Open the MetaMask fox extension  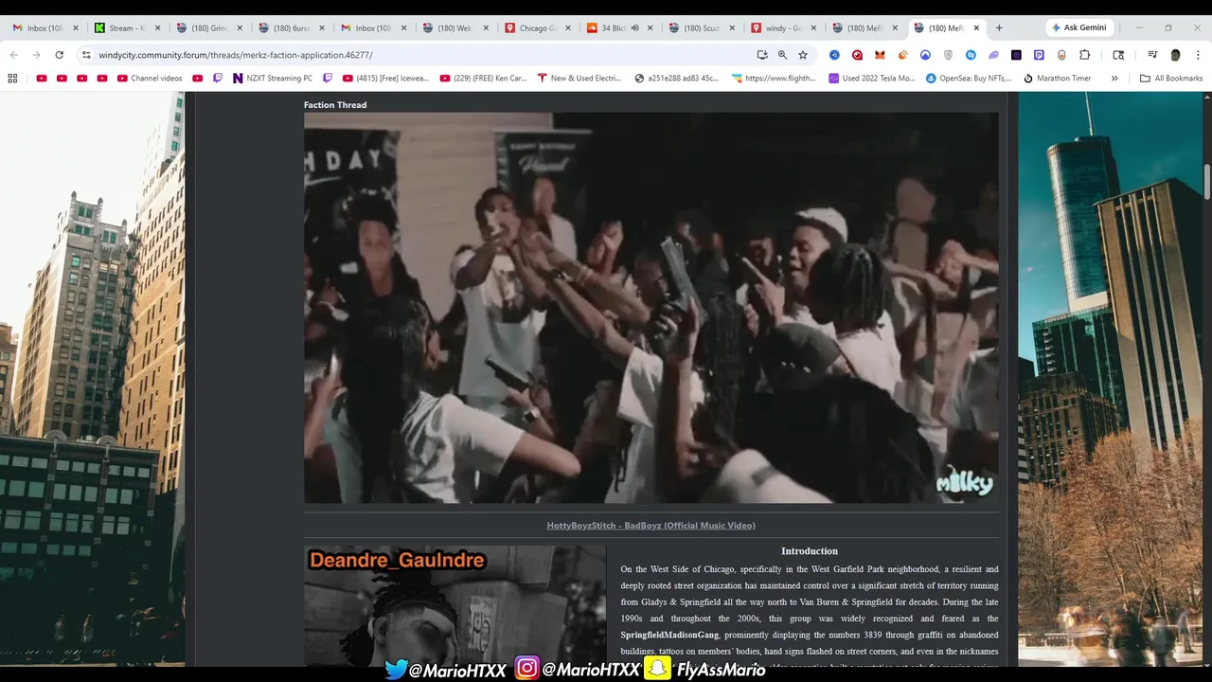click(880, 55)
